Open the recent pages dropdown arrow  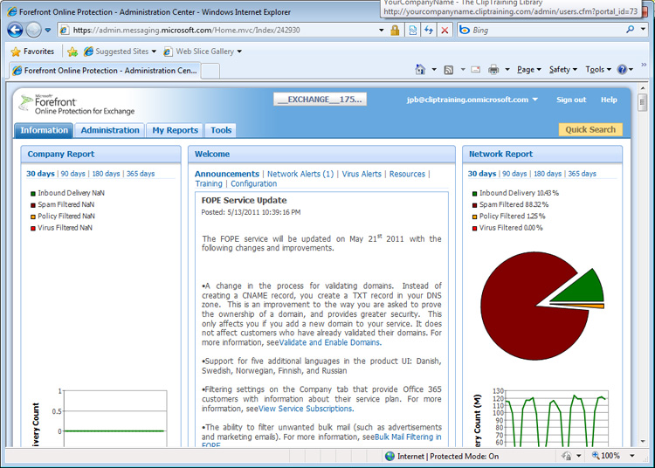coord(48,30)
